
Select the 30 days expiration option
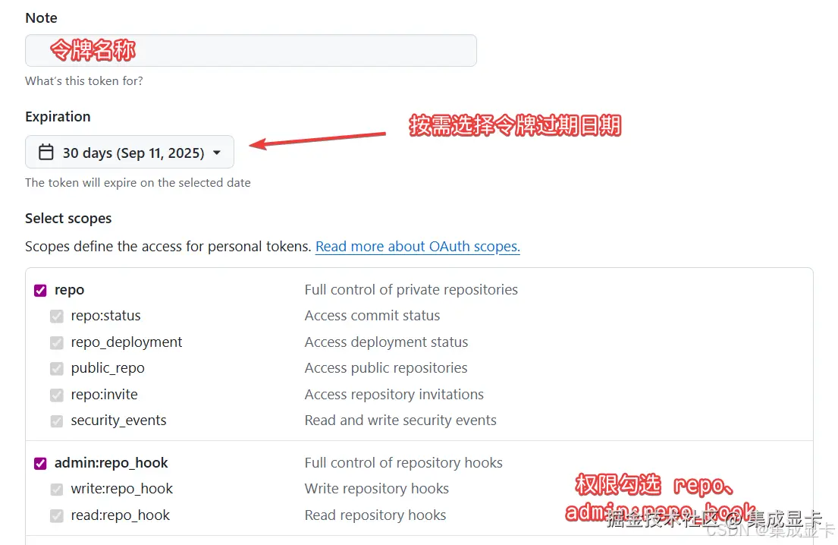pyautogui.click(x=133, y=153)
